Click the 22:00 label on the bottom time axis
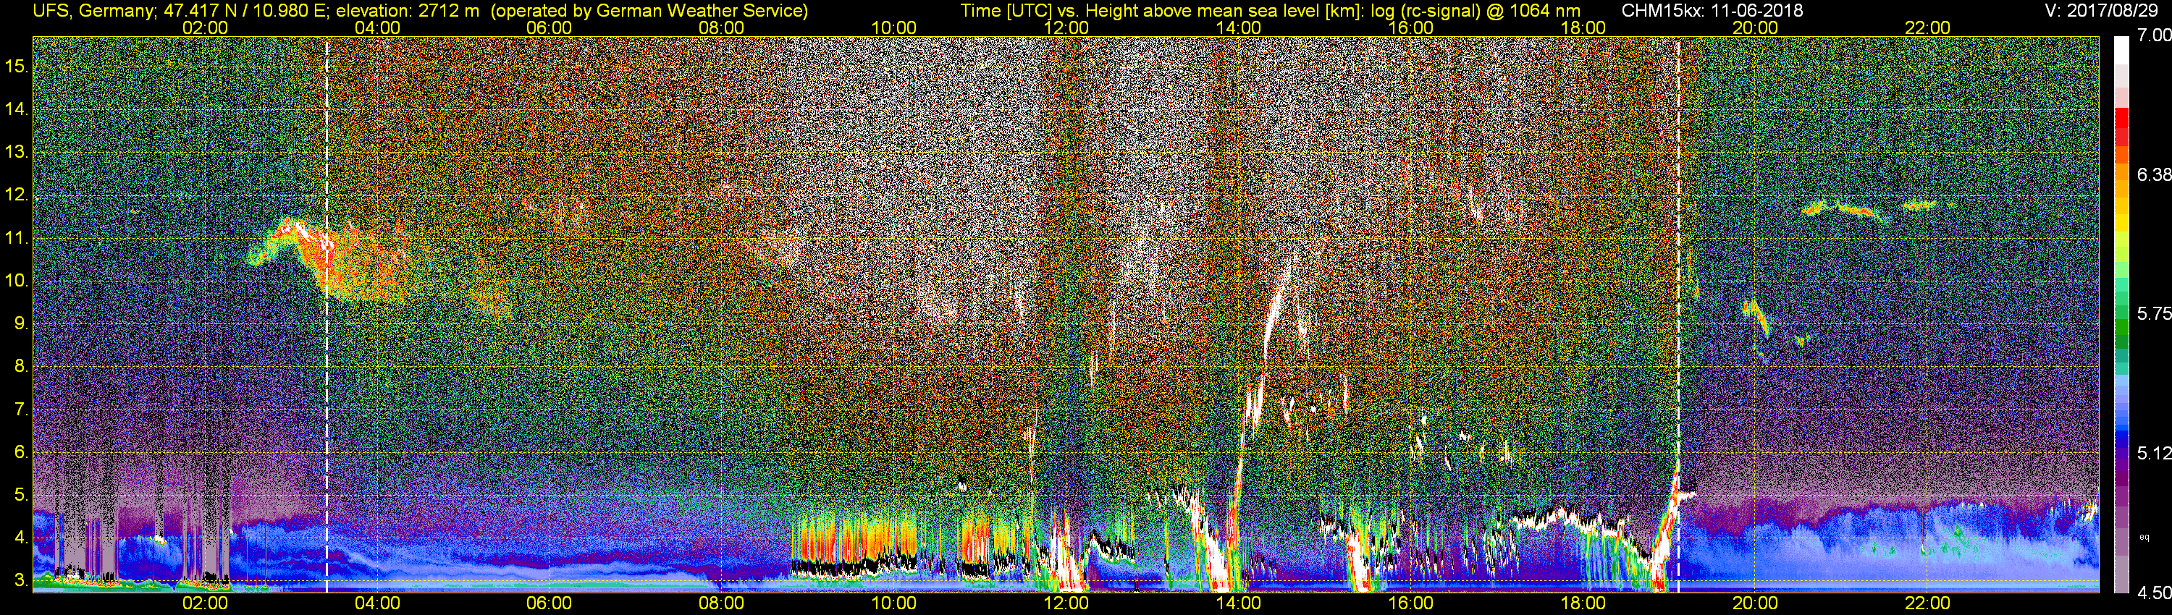The height and width of the screenshot is (615, 2172). tap(1927, 603)
